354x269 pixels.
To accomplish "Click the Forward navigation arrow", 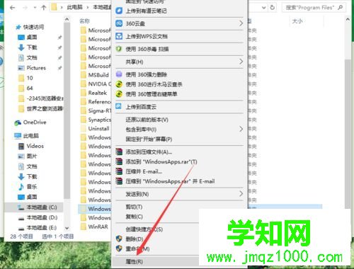I will click(x=25, y=8).
